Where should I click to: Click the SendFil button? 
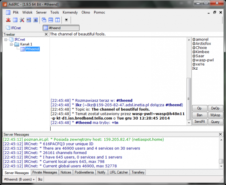click(200, 122)
